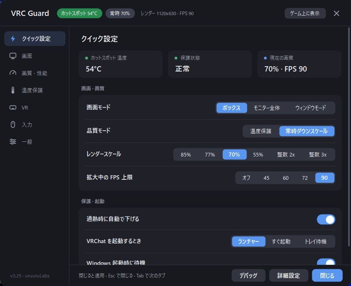Select すぐ起動 launch option
The width and height of the screenshot is (351, 286).
tap(281, 241)
